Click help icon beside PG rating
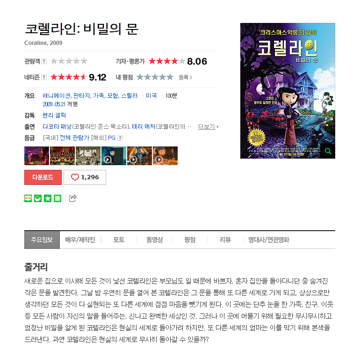Viewport: 360px width, 357px height. click(120, 138)
